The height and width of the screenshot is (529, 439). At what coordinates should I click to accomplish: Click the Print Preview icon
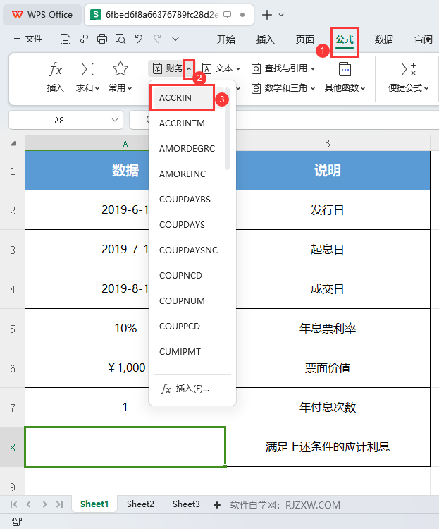120,39
